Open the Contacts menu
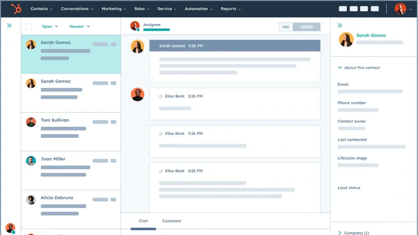Viewport: 418px width, 235px height. 41,9
